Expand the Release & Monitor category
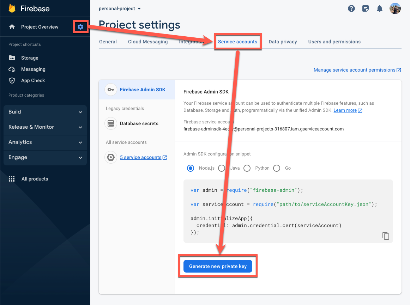Screen dimensions: 410x305 (45, 127)
